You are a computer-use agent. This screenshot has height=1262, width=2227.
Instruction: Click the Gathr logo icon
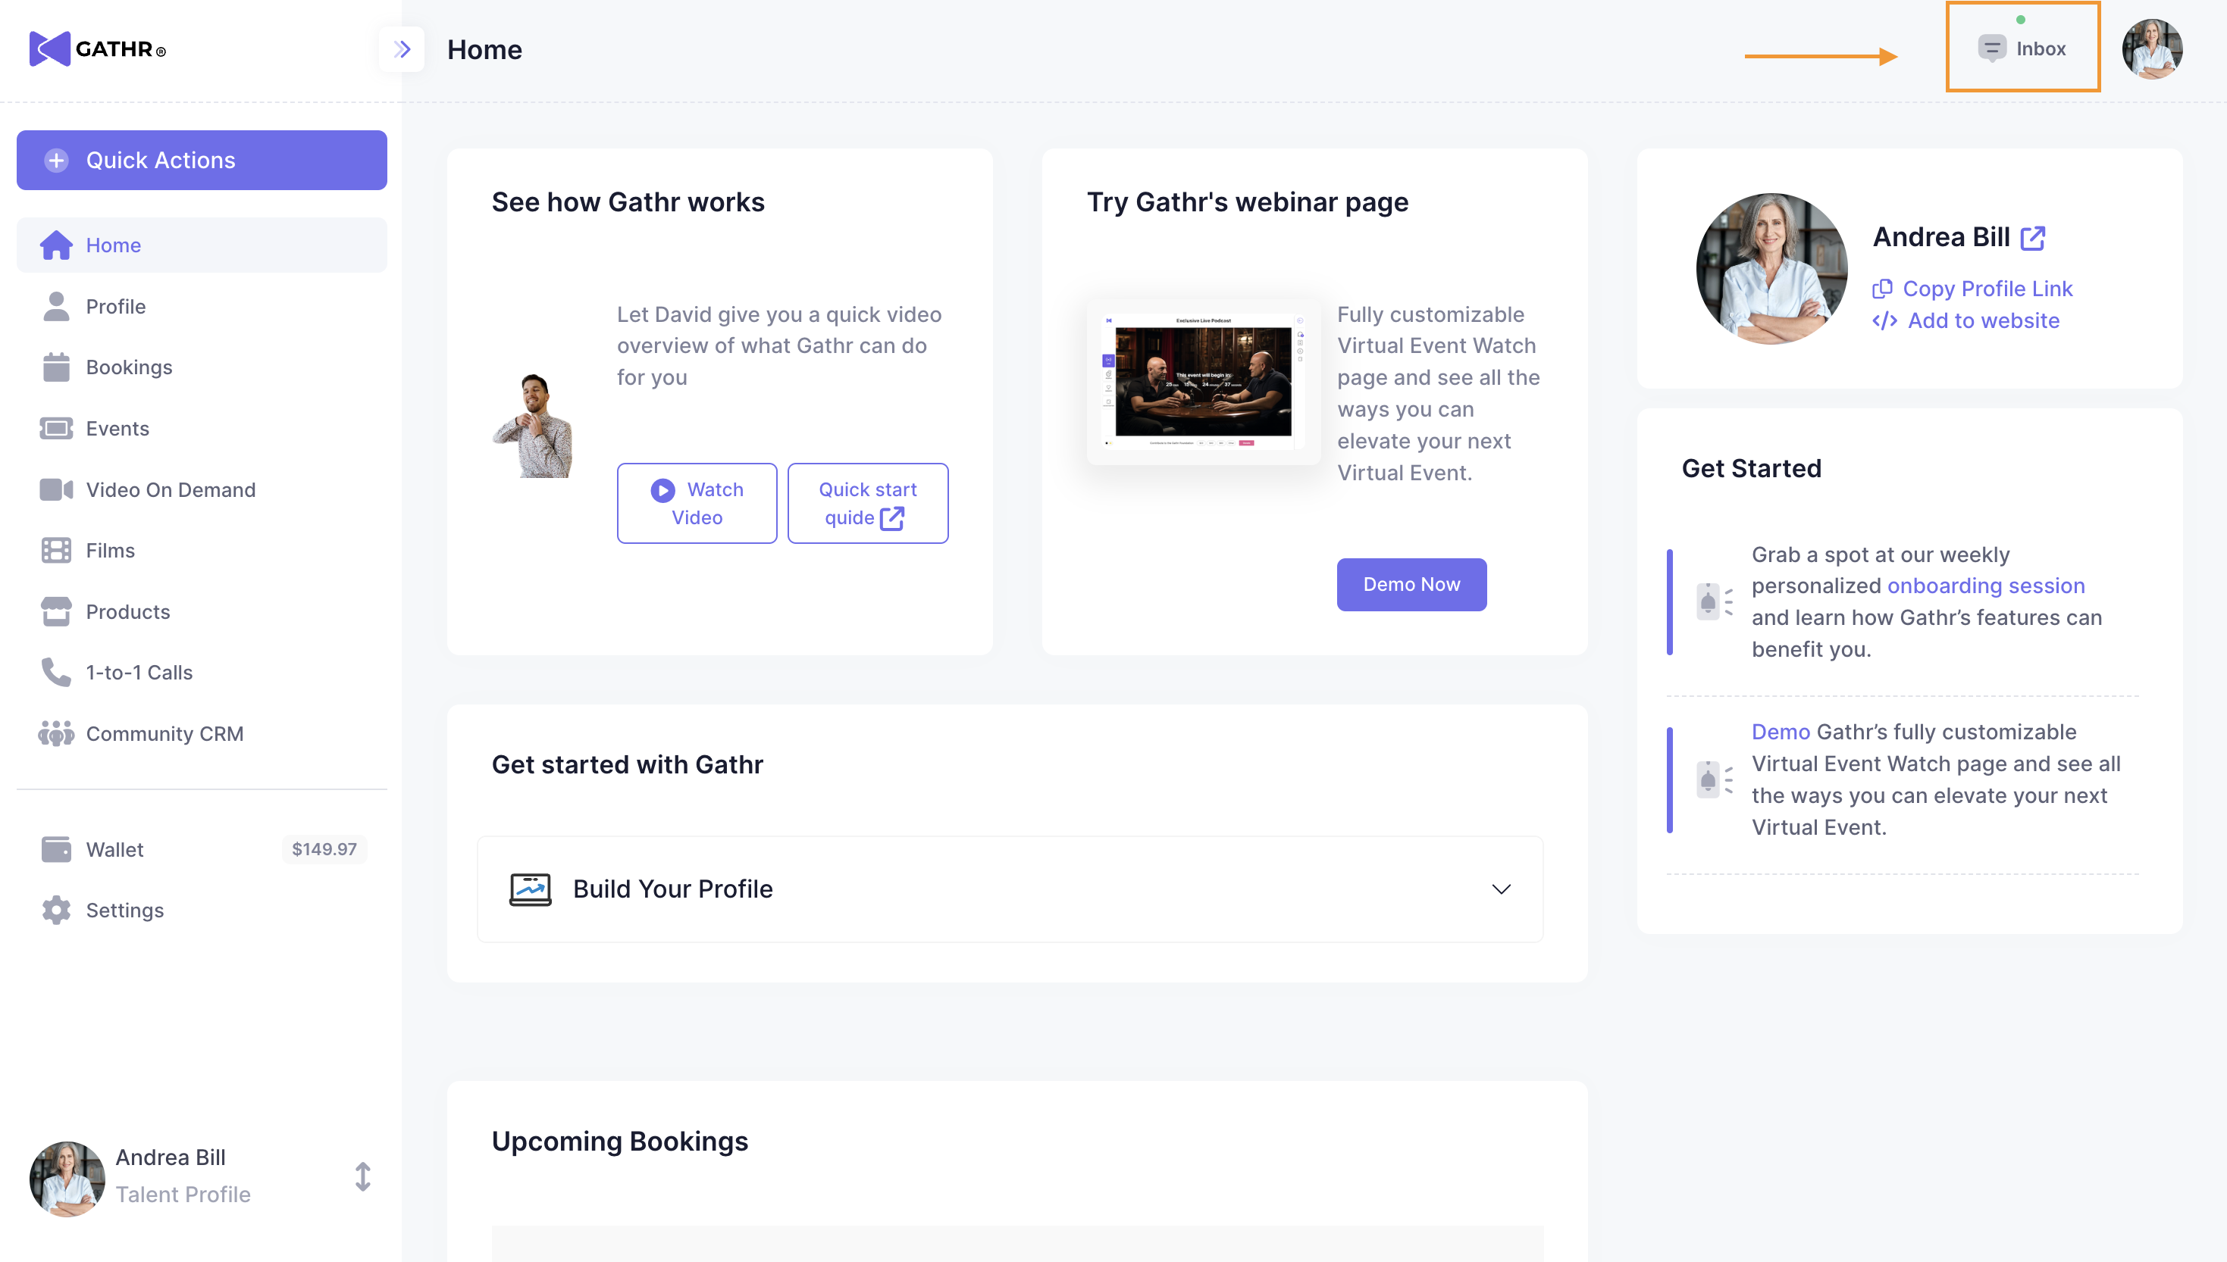click(x=49, y=48)
